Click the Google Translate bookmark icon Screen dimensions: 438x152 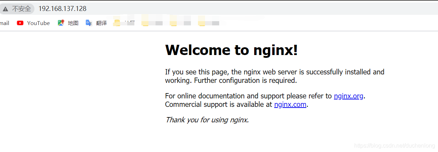(x=89, y=23)
